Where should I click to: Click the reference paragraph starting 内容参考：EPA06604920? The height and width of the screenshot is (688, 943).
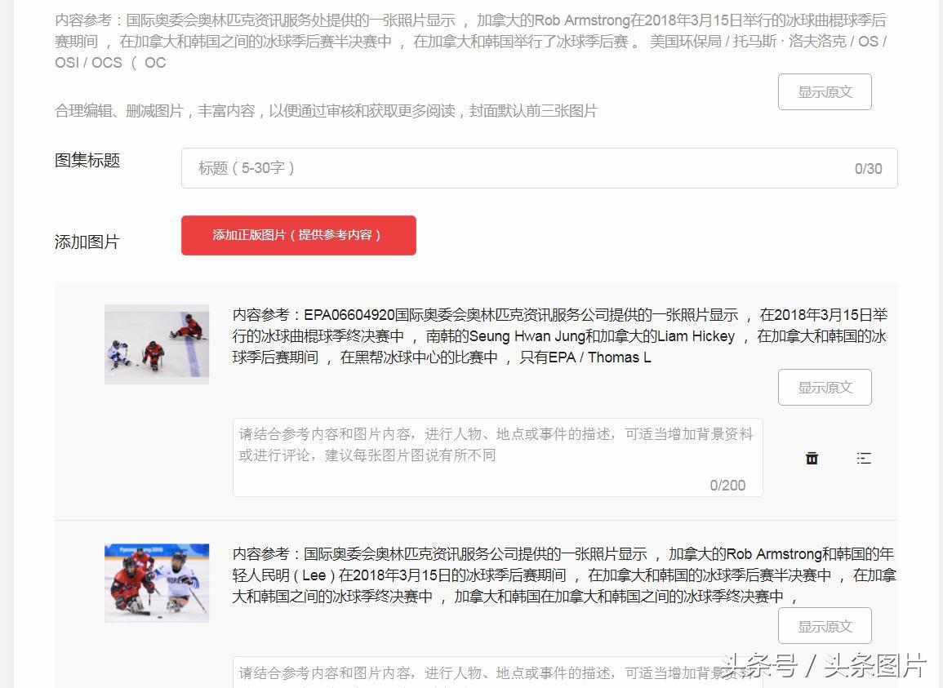561,336
